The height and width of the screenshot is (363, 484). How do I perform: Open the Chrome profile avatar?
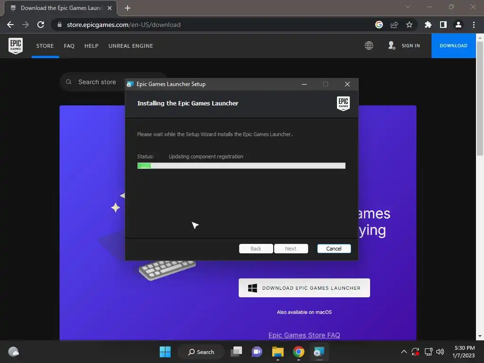pyautogui.click(x=458, y=25)
